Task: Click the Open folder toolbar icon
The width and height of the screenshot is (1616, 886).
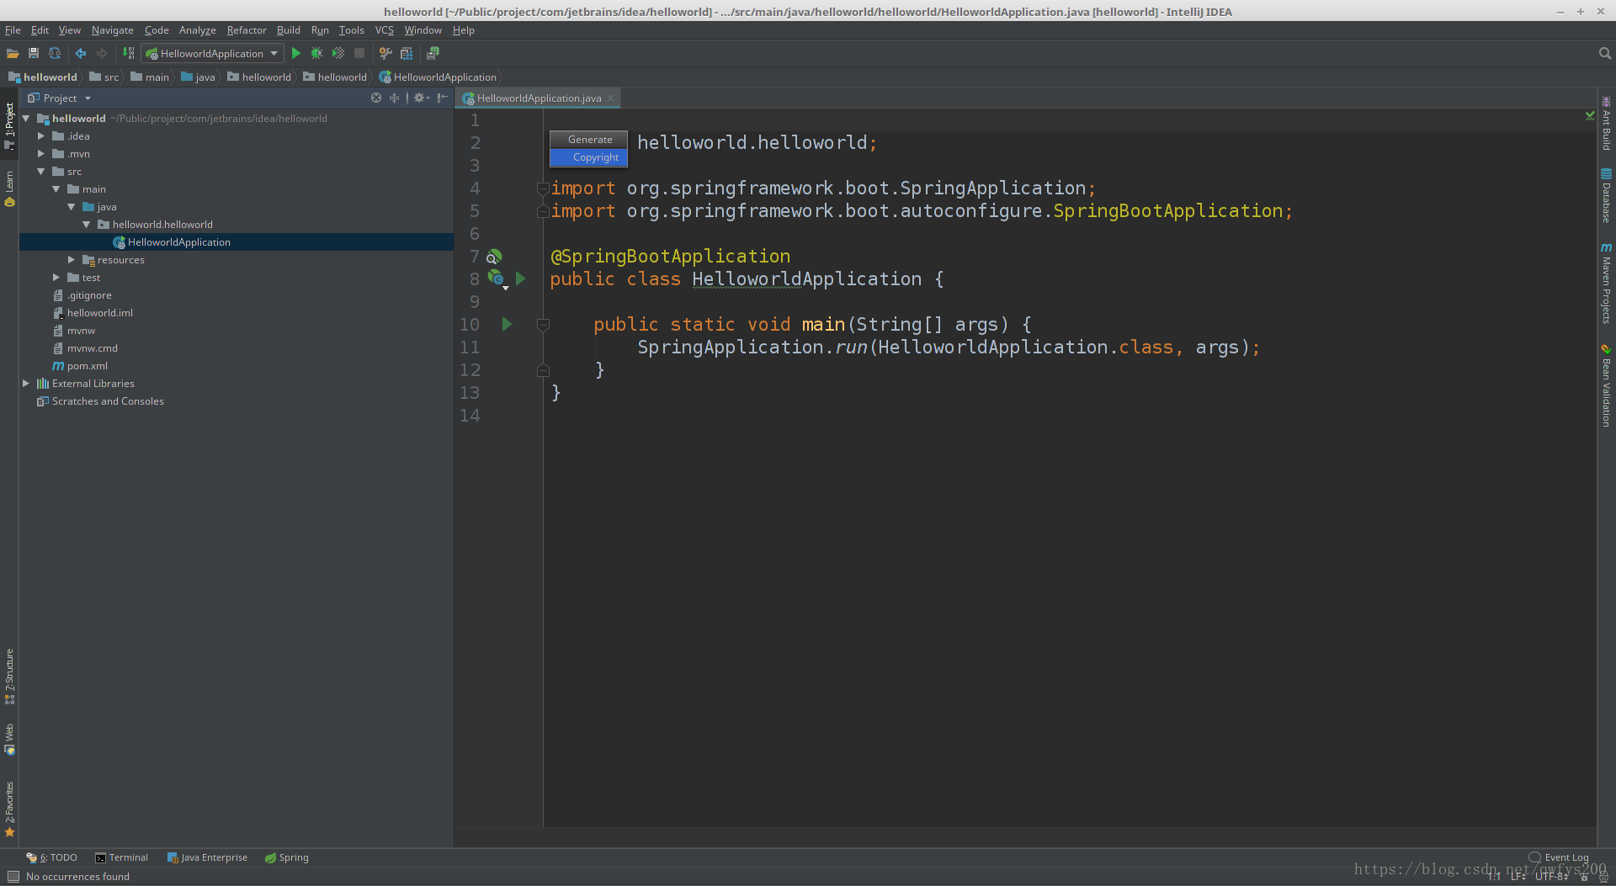Action: [x=13, y=53]
